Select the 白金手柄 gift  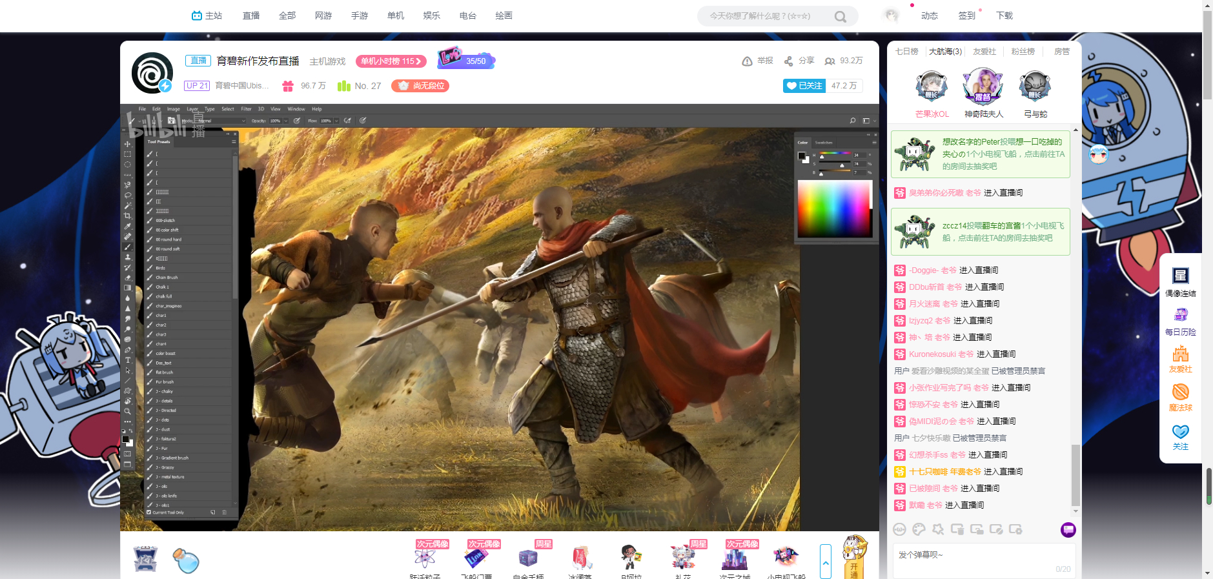(528, 559)
